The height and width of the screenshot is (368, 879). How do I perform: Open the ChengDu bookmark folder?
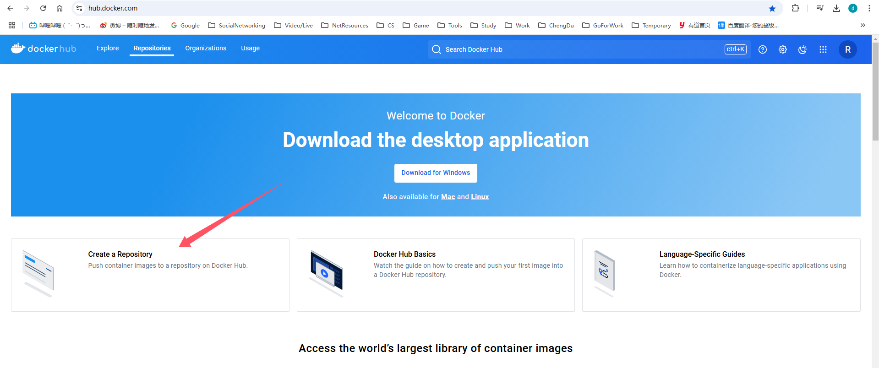(x=556, y=25)
